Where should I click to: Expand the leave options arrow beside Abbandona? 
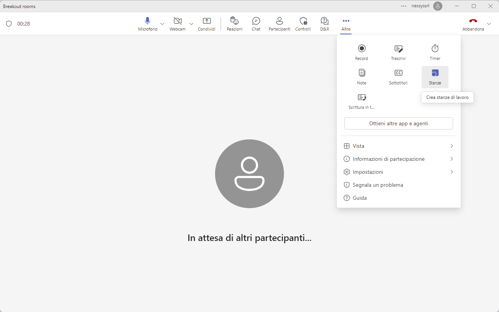click(489, 24)
